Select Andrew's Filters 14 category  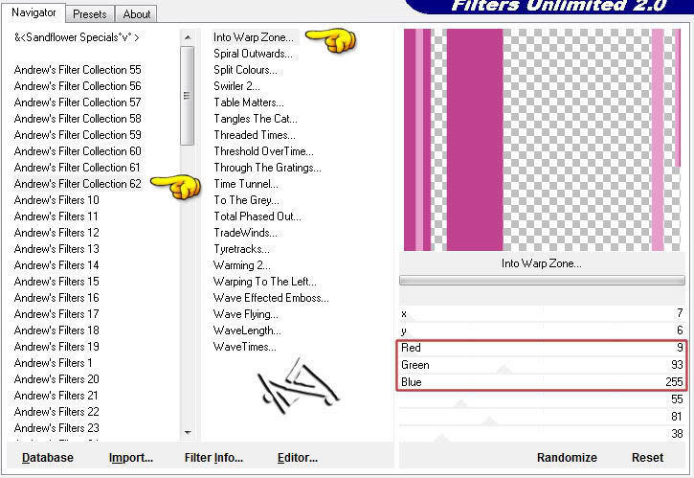(x=56, y=265)
